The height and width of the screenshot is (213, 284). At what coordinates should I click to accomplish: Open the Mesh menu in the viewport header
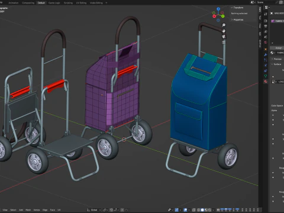click(x=28, y=210)
